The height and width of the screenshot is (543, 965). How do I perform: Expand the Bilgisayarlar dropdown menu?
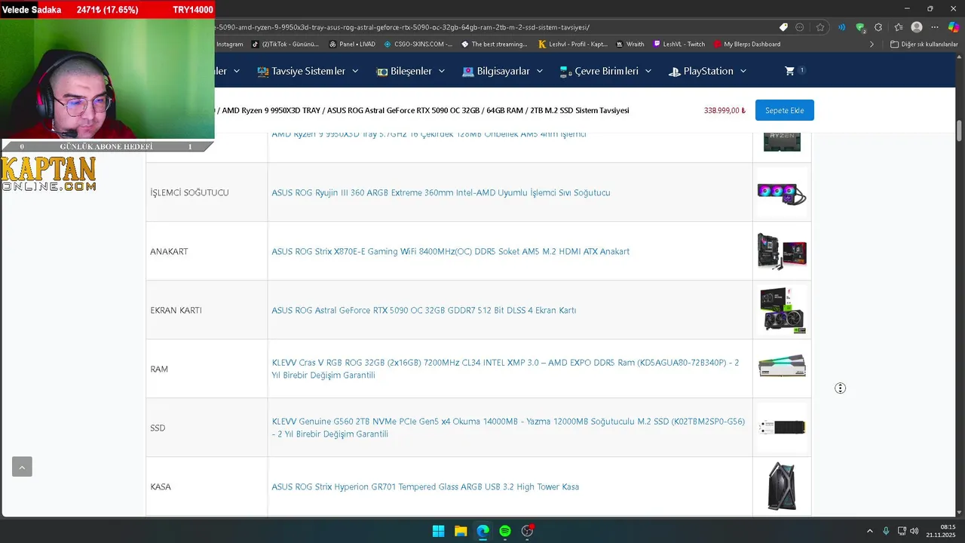[540, 72]
